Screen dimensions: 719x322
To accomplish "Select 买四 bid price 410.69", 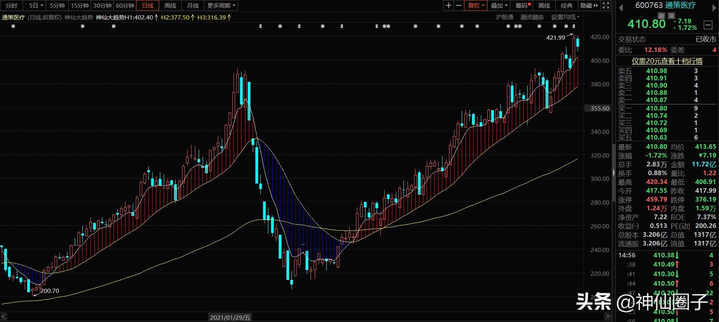I will point(656,130).
